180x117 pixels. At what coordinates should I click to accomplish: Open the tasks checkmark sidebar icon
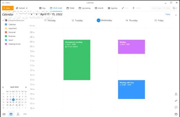coord(176,101)
